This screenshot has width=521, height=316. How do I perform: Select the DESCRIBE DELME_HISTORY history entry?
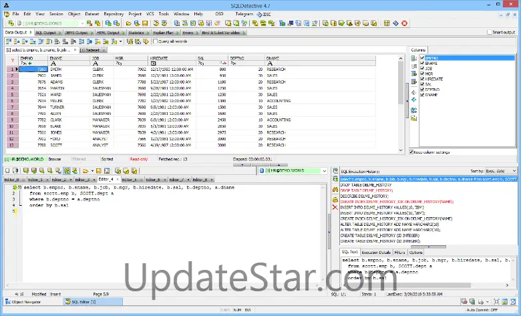pos(365,196)
